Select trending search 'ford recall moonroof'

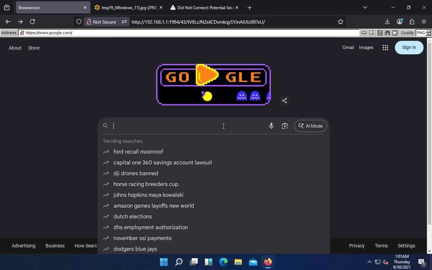(x=214, y=152)
